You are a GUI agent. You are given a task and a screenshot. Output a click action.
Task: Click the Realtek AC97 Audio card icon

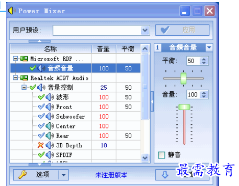point(24,78)
